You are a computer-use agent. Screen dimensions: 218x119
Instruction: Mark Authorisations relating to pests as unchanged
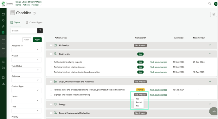[x=158, y=62]
